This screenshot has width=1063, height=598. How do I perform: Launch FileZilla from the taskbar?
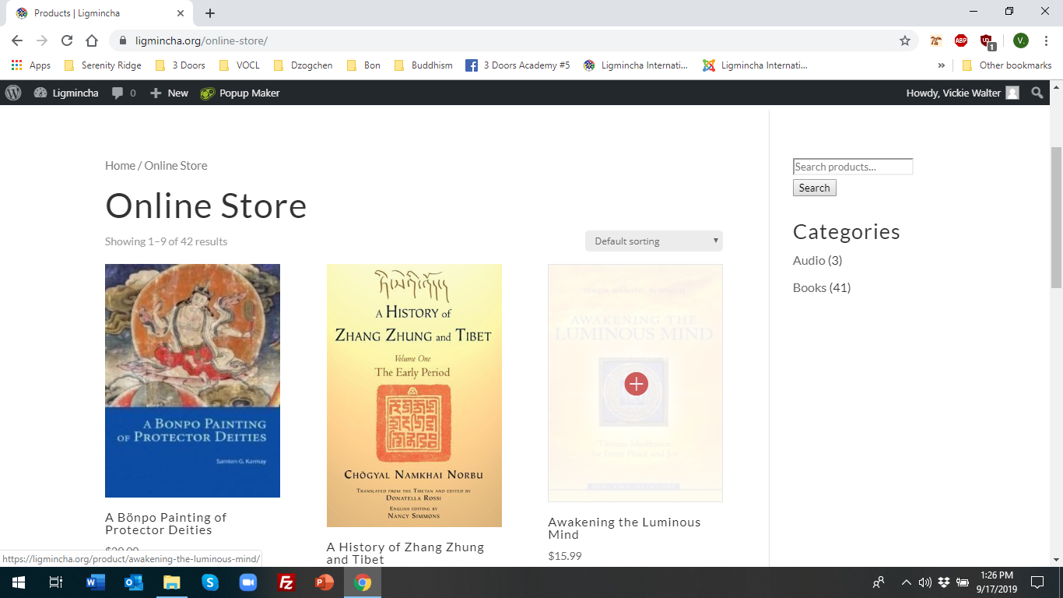(286, 582)
